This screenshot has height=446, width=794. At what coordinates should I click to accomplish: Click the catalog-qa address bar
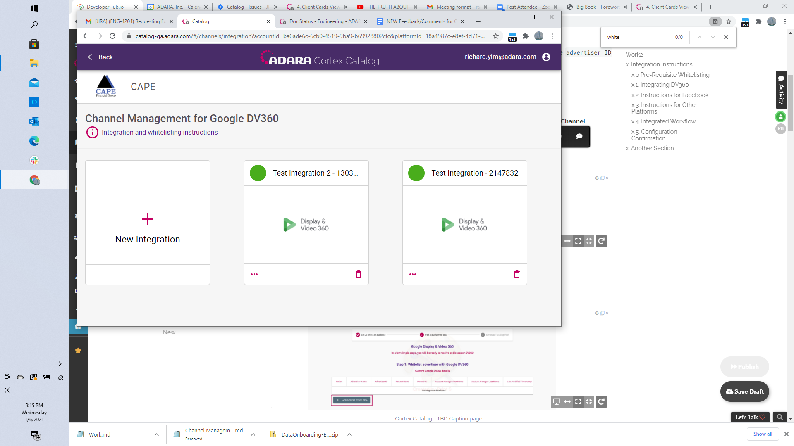tap(310, 36)
